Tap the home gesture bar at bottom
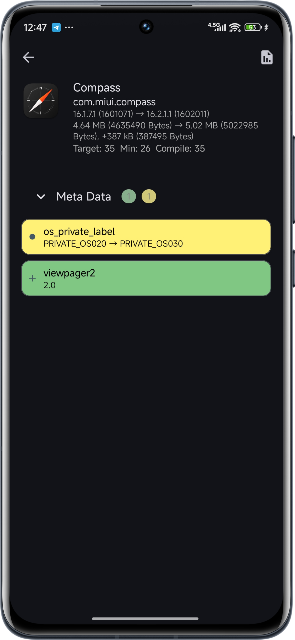295x640 pixels. [145, 619]
